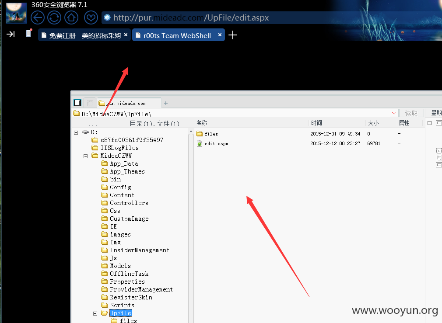This screenshot has width=442, height=323.
Task: Add page to favorites with heart icon
Action: [91, 18]
